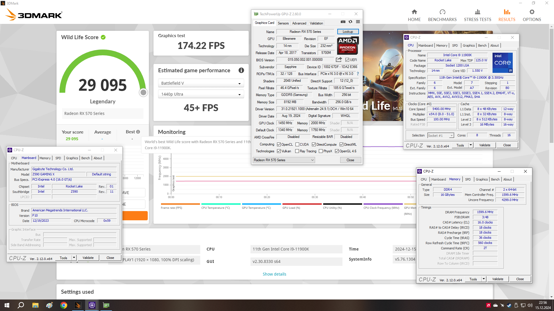Image resolution: width=554 pixels, height=311 pixels.
Task: Open the Windows Start menu
Action: click(x=7, y=305)
